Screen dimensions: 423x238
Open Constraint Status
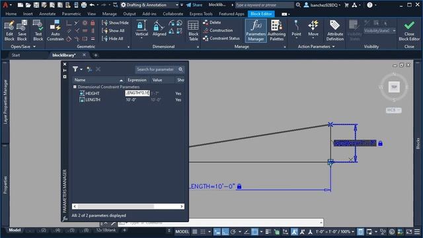point(221,38)
